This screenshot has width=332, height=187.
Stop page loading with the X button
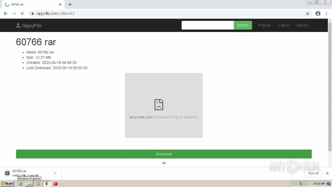click(x=22, y=14)
